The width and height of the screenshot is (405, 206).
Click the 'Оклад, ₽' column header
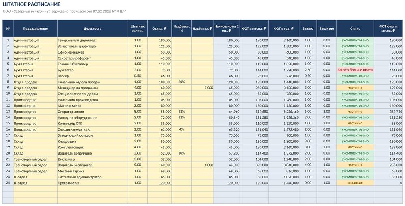(160, 28)
